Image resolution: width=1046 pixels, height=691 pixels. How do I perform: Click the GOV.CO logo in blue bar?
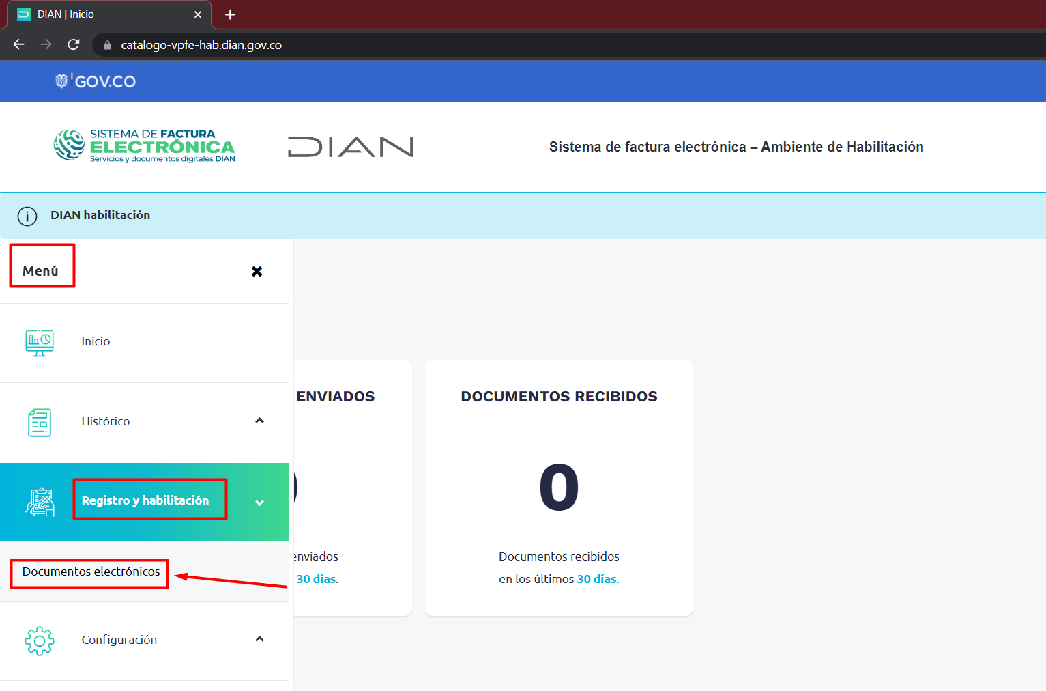coord(96,81)
